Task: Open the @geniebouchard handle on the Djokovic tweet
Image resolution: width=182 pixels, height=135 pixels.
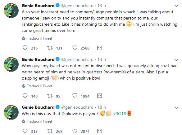Action: (x=77, y=107)
